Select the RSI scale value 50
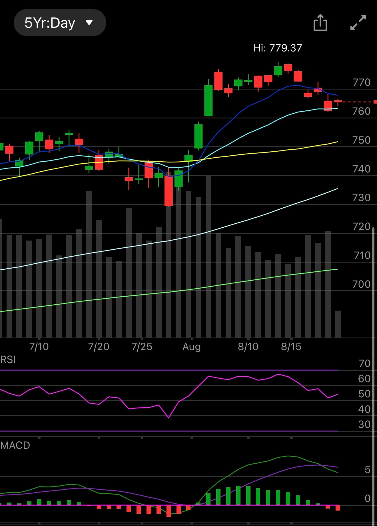This screenshot has width=377, height=526. coord(364,394)
